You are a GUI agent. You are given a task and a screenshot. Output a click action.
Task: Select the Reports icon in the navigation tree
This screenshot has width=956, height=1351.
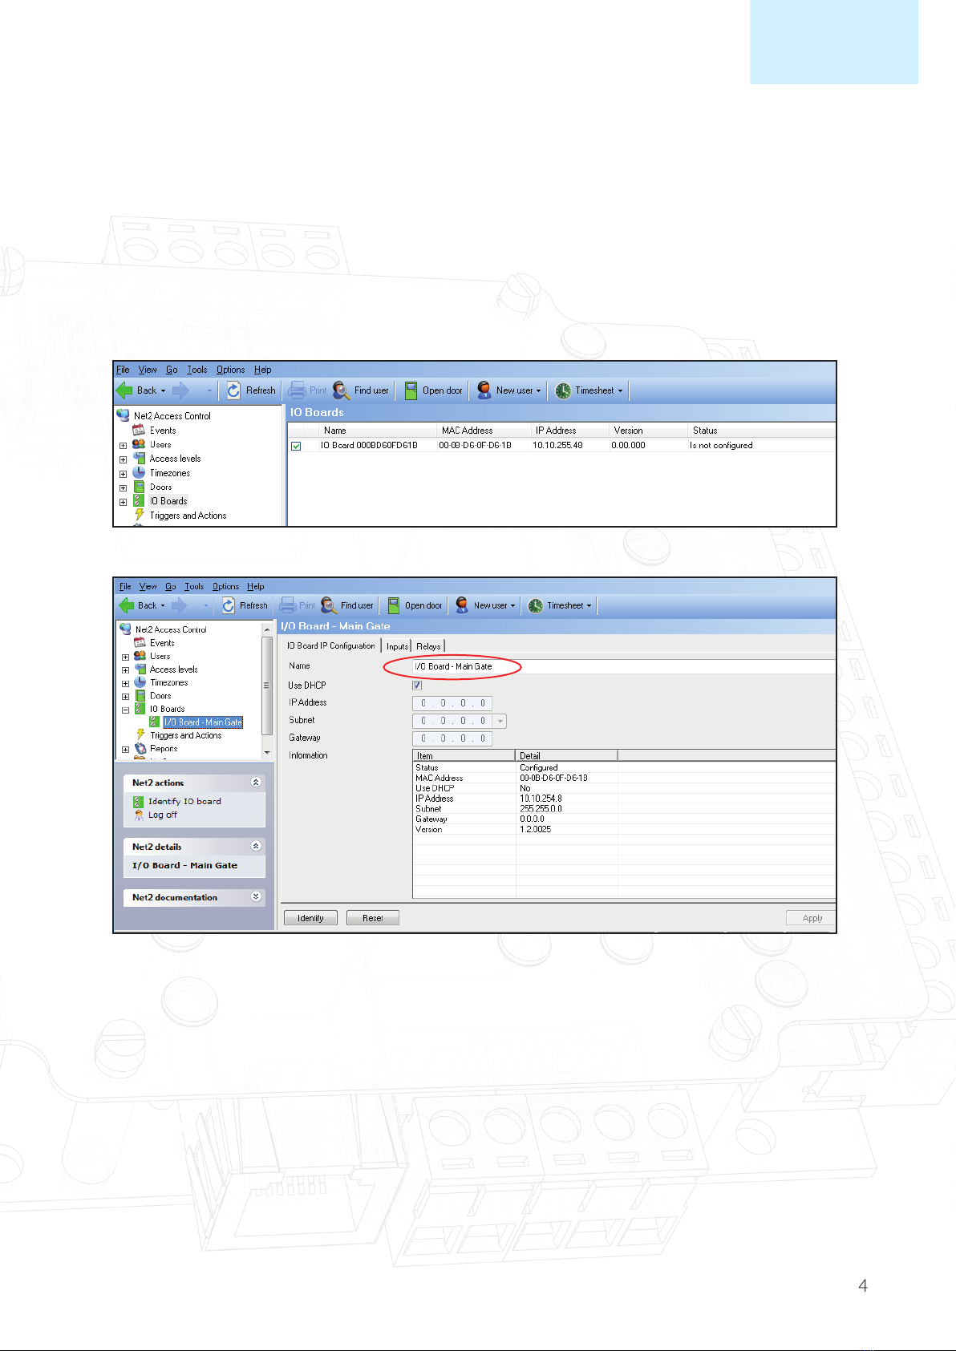click(140, 749)
